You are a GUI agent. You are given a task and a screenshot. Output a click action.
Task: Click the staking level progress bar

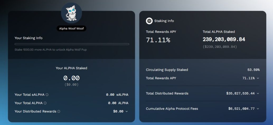point(72,44)
